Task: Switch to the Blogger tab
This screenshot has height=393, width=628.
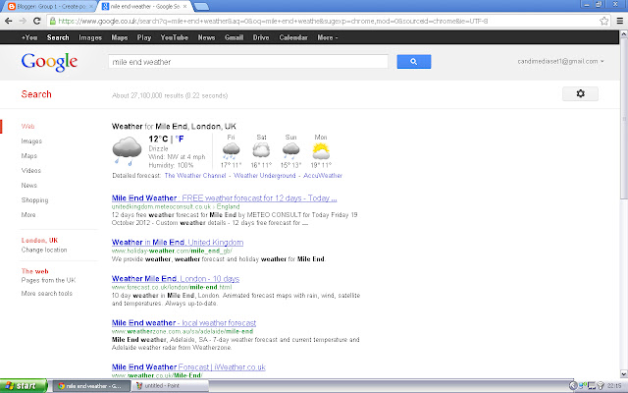Action: click(x=50, y=7)
